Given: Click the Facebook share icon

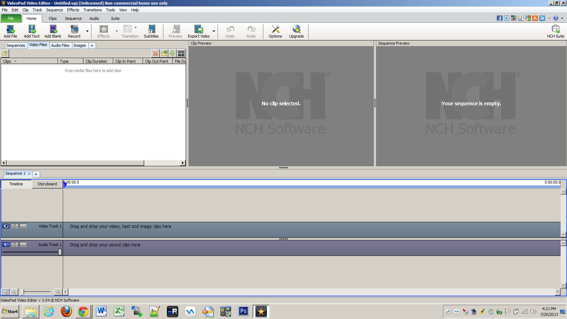Looking at the screenshot, I should 499,18.
